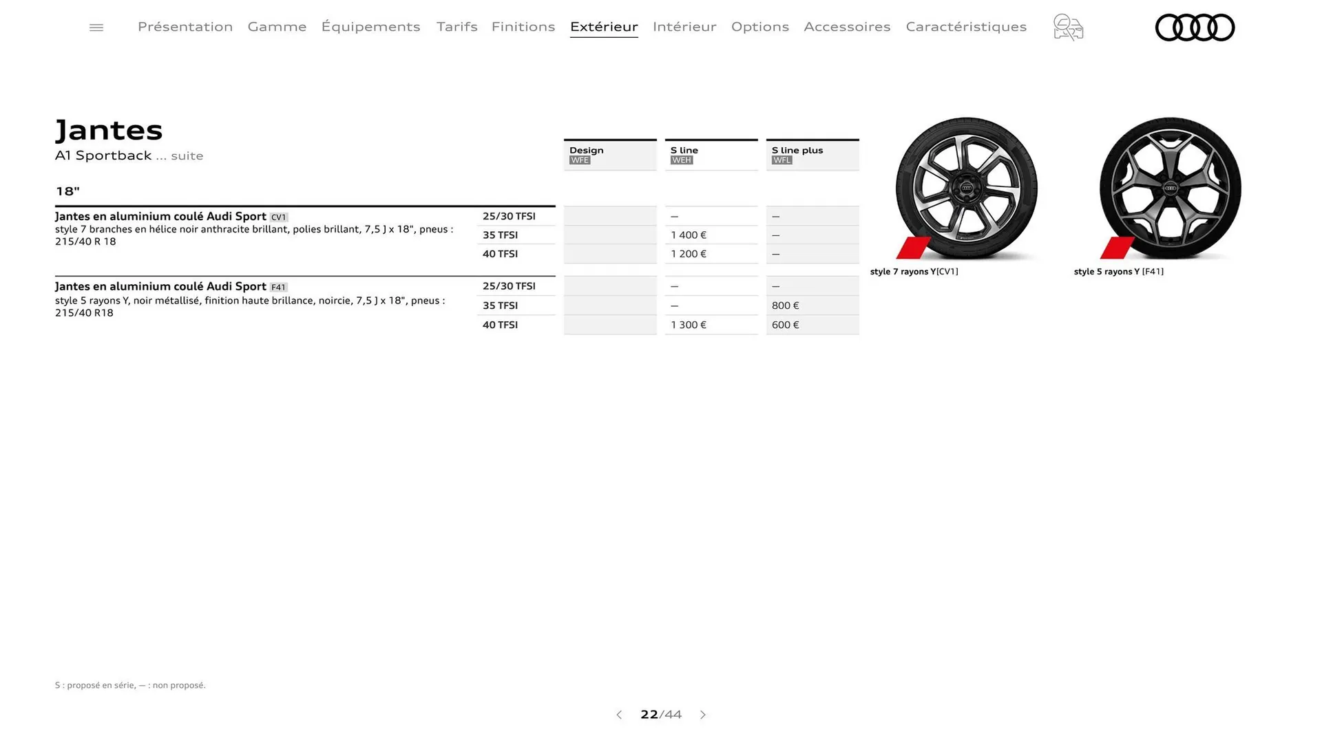
Task: Select the 1 400 € price for 35 TFSI
Action: point(688,235)
